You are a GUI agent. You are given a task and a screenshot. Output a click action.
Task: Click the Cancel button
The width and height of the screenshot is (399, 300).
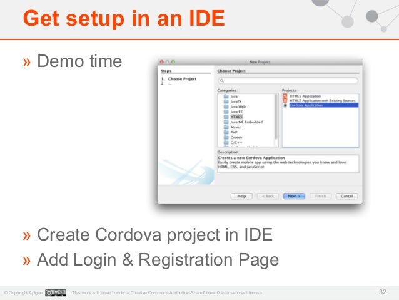347,196
